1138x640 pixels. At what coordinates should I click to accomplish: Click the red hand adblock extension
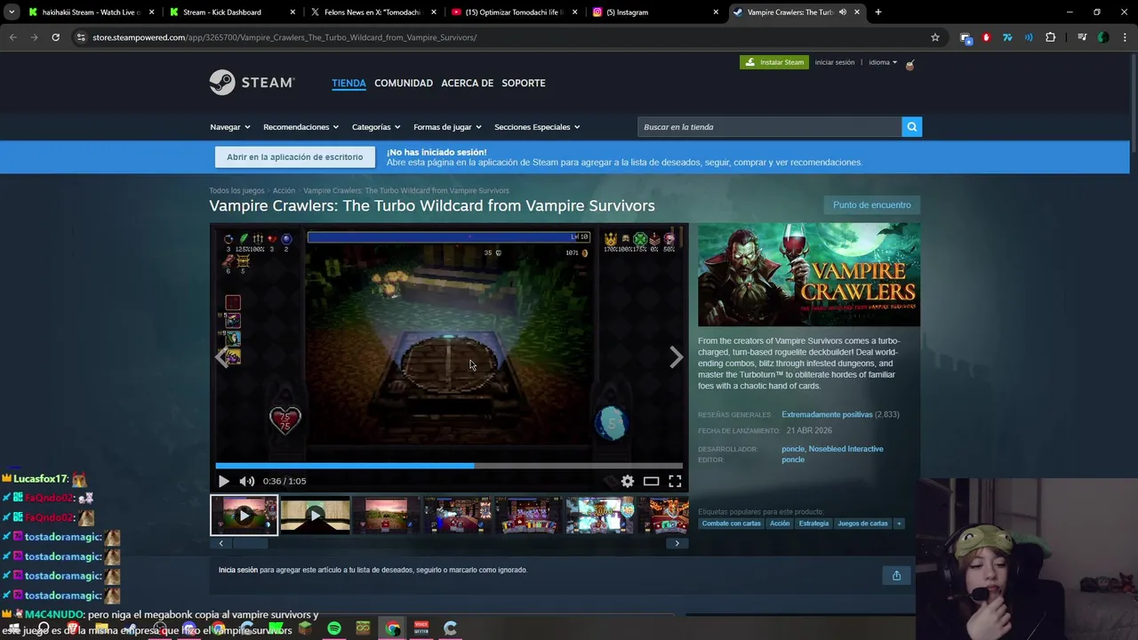(x=986, y=37)
